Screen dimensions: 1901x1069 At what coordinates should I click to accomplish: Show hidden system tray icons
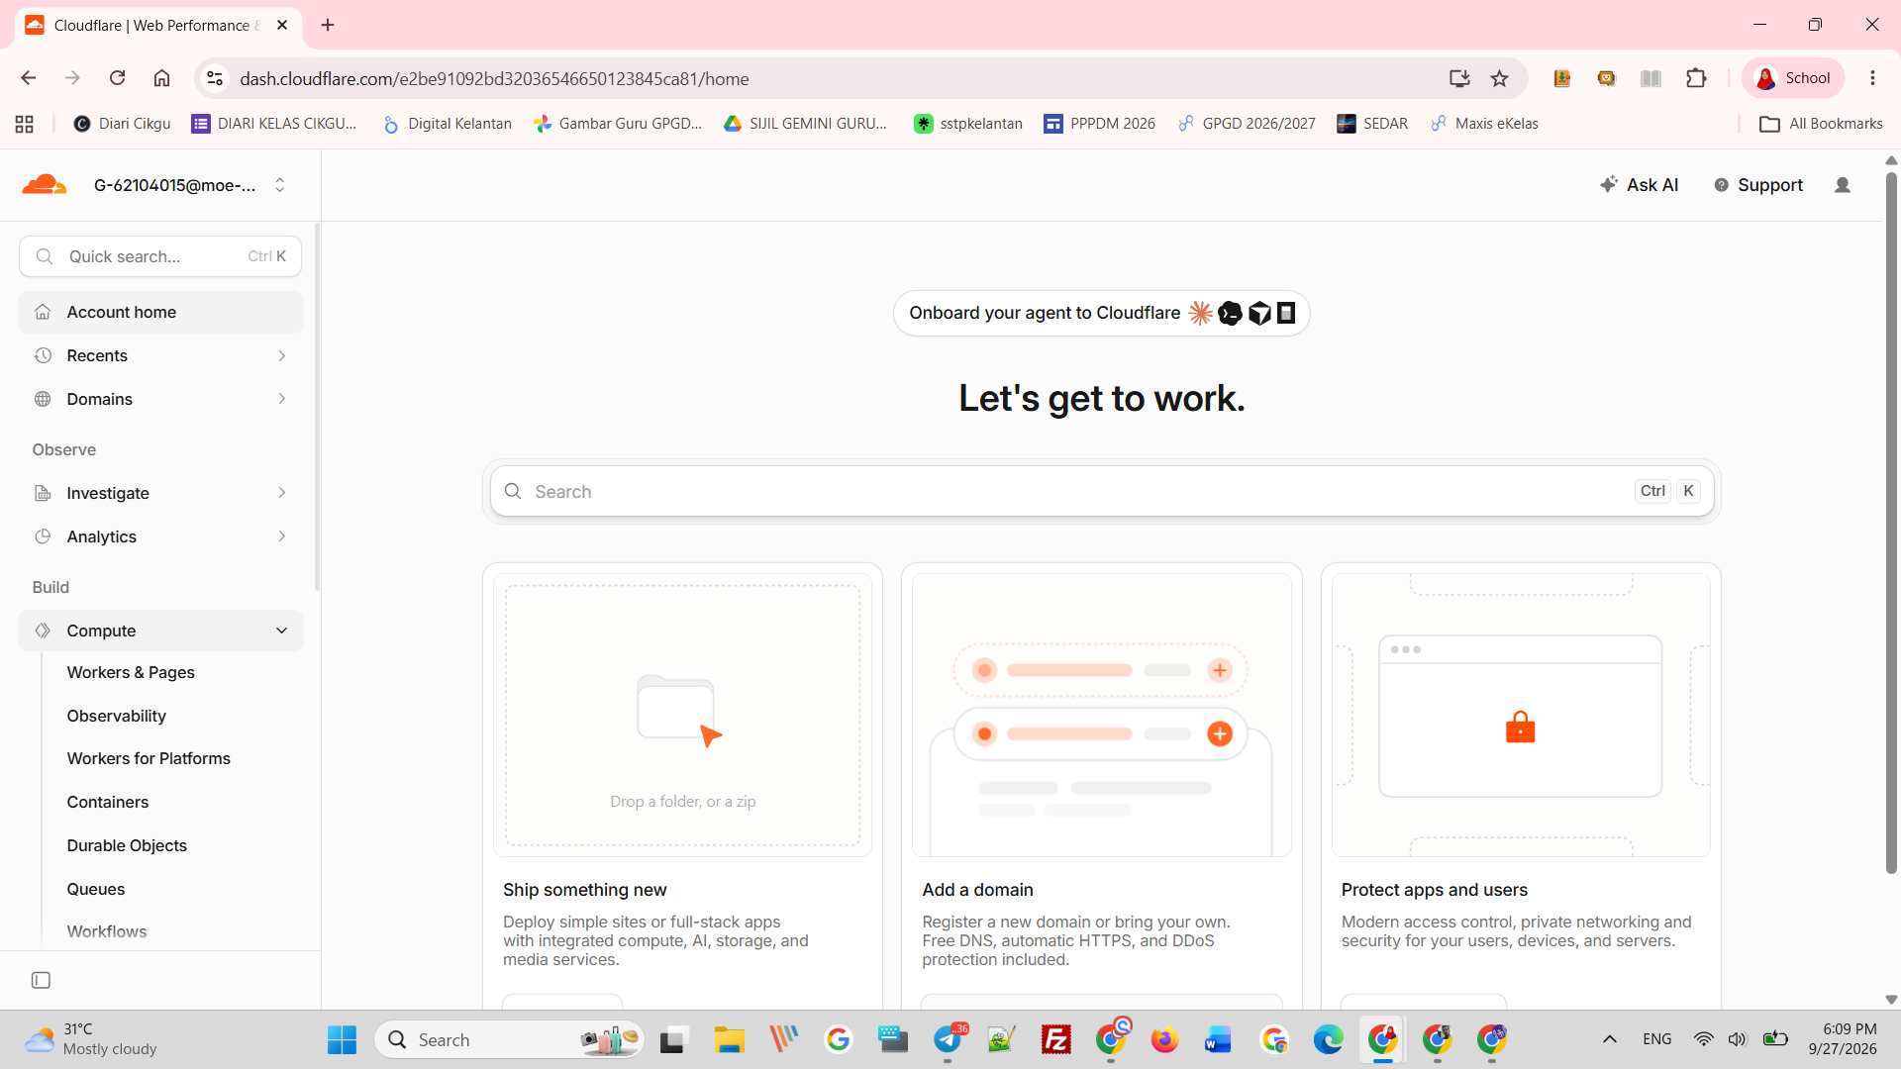(x=1610, y=1039)
